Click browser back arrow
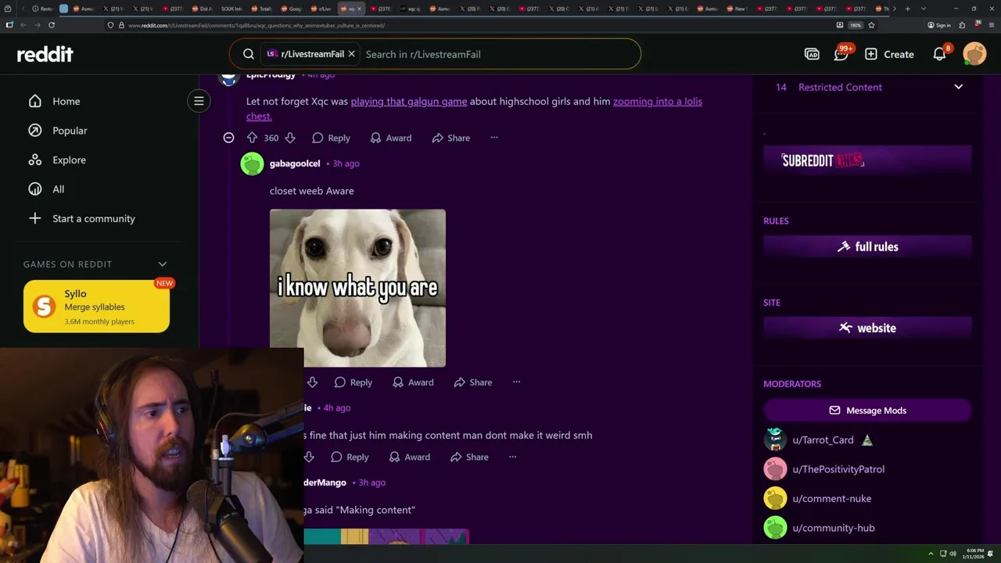1001x563 pixels. (x=23, y=25)
